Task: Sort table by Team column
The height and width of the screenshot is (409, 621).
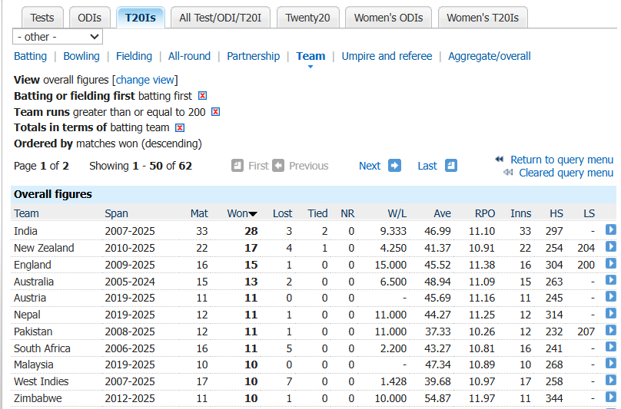Action: [x=27, y=213]
